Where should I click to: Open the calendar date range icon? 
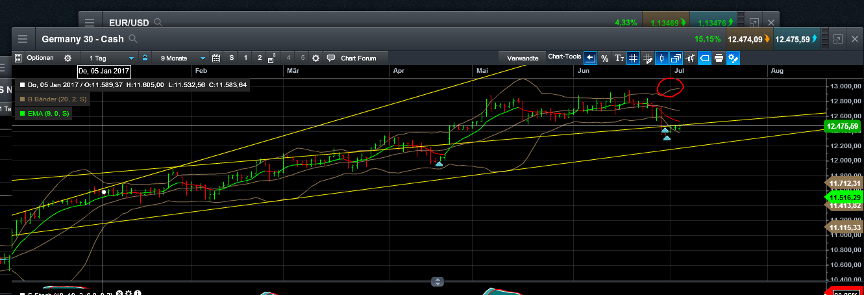pyautogui.click(x=217, y=58)
